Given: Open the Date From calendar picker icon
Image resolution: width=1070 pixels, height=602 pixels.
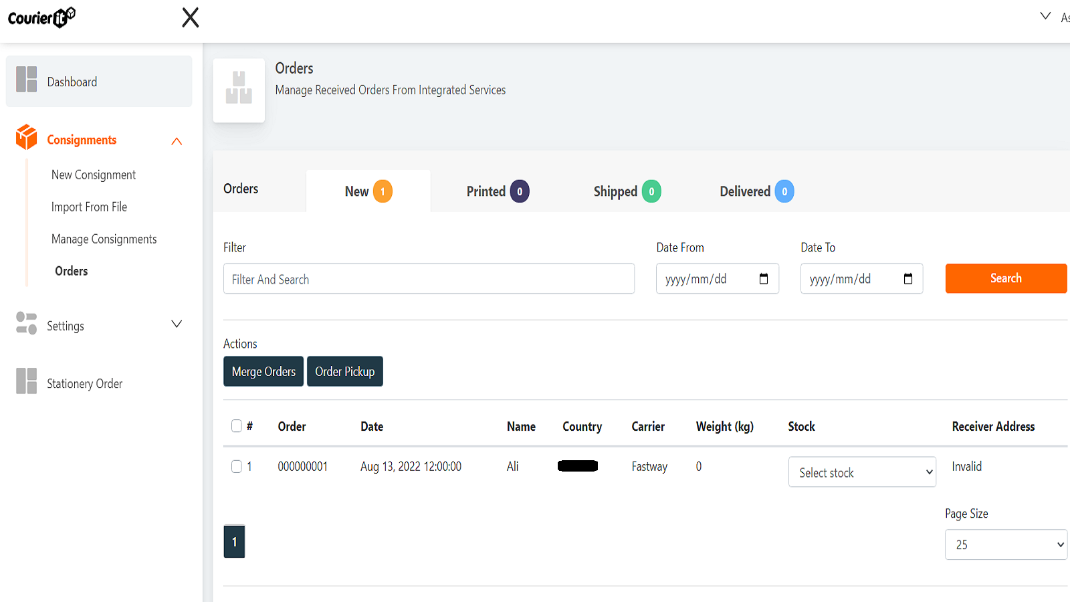Looking at the screenshot, I should coord(764,279).
